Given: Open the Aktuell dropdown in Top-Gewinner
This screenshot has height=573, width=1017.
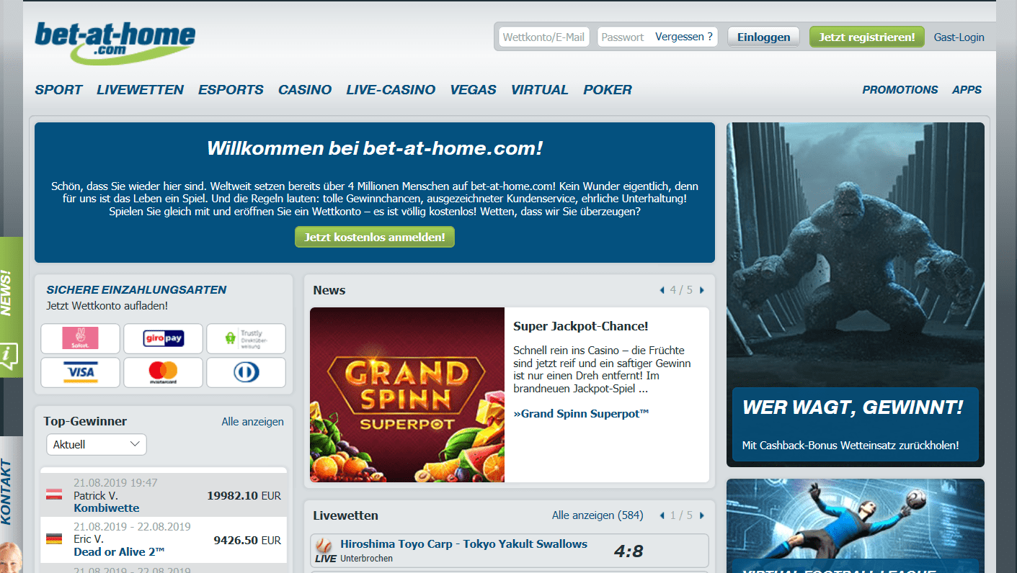Looking at the screenshot, I should (97, 444).
